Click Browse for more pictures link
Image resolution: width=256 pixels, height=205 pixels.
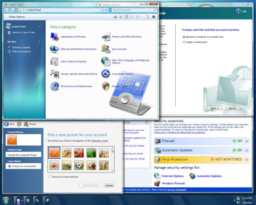click(65, 177)
